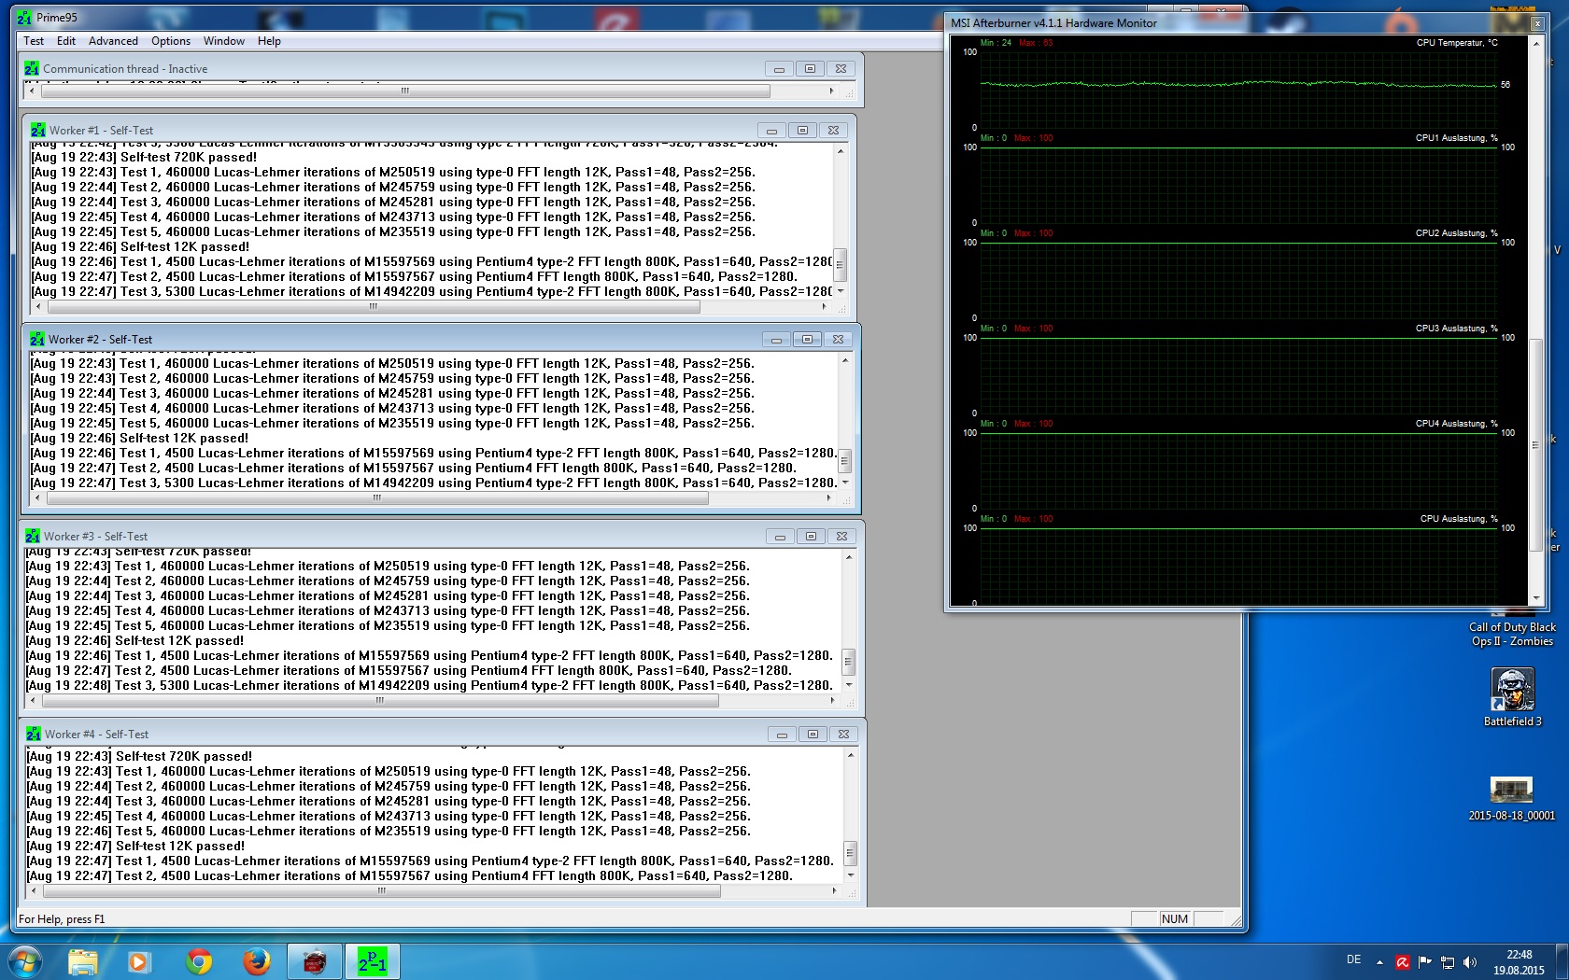Open the clock showing 22:48
The image size is (1569, 980).
[1519, 962]
